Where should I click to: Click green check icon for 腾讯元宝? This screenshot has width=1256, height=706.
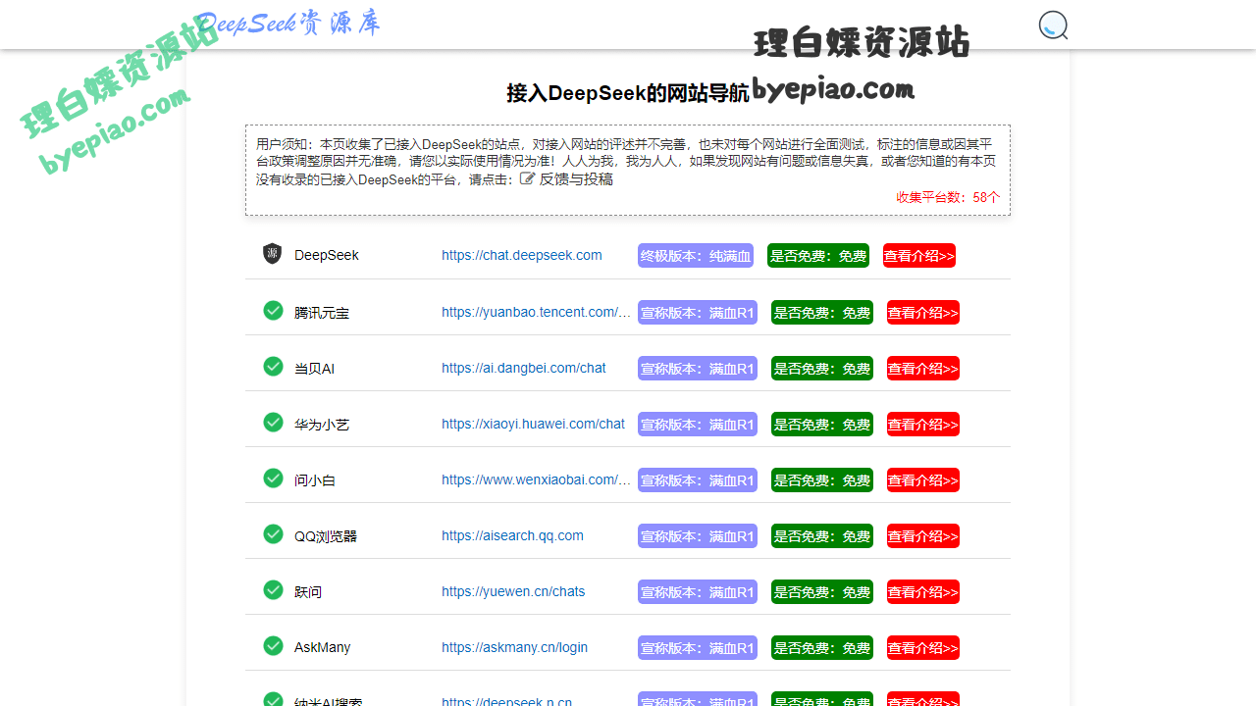273,311
